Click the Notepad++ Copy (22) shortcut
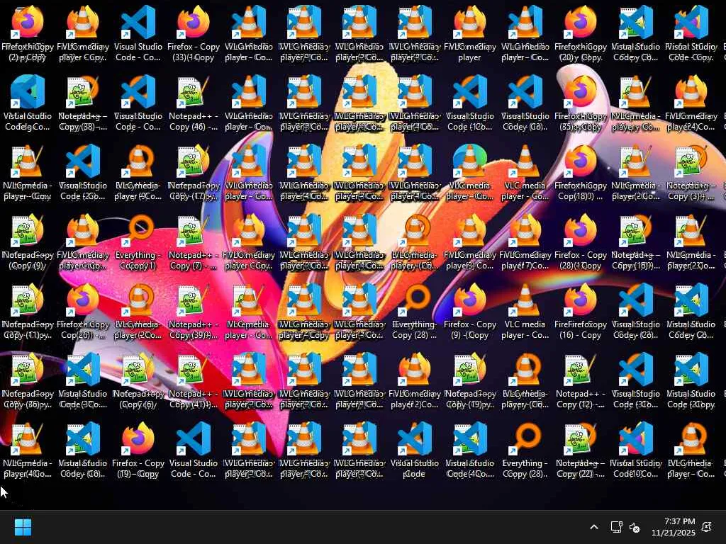Screen dimensions: 726x544 point(580,450)
